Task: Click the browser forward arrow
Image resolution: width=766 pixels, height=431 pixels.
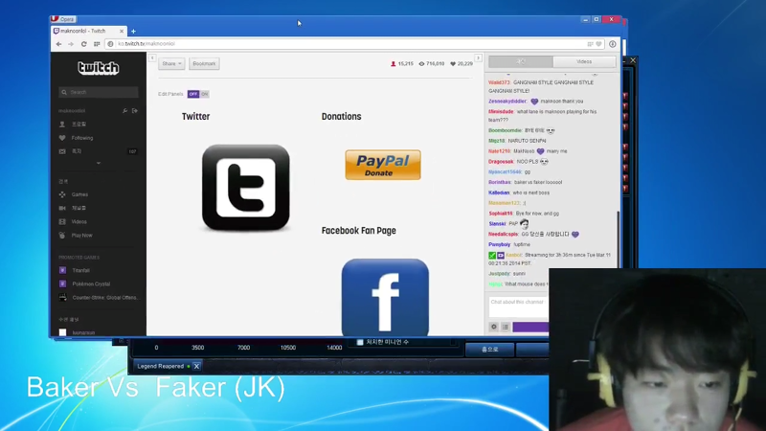Action: coord(71,44)
